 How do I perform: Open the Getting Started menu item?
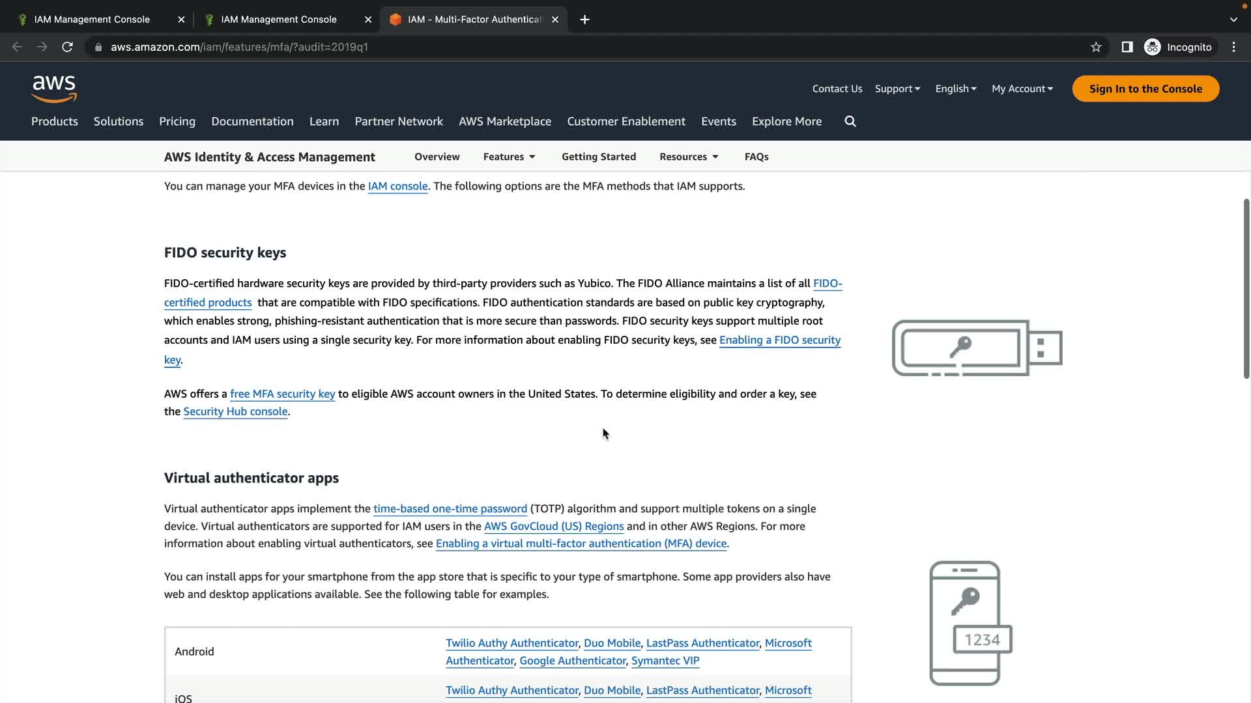click(598, 157)
